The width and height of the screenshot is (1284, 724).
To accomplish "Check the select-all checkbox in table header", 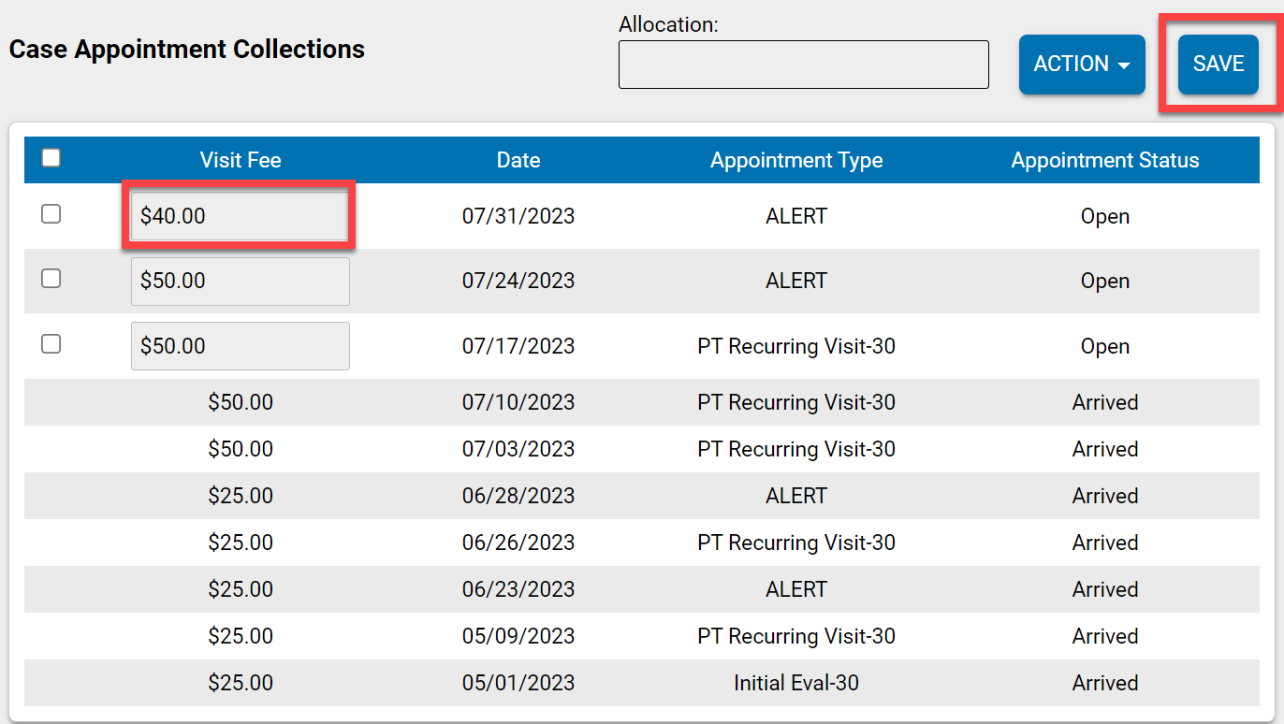I will (x=51, y=158).
